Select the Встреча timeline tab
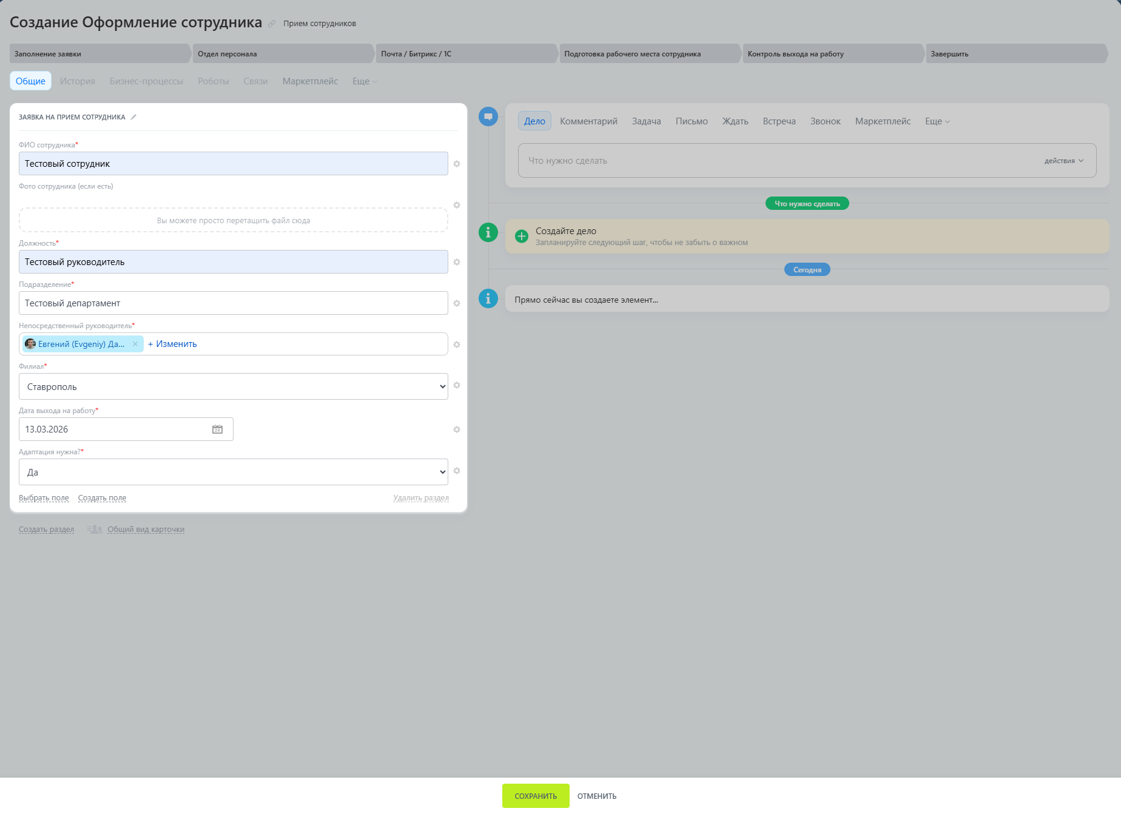 point(779,121)
